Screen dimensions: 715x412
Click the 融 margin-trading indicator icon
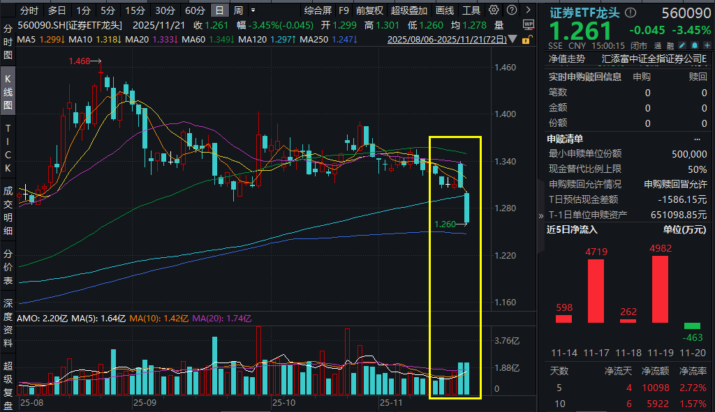(x=670, y=45)
